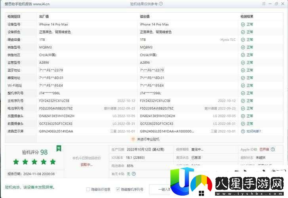Screen dimensions: 288x198
Task: Click the check icon in the 电池序列号 row
Action: click(x=243, y=109)
